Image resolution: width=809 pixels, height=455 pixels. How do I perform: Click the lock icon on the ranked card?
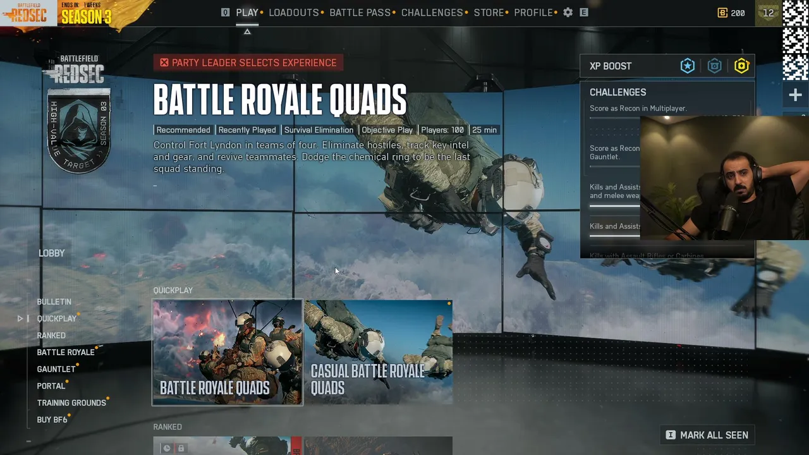click(x=181, y=448)
